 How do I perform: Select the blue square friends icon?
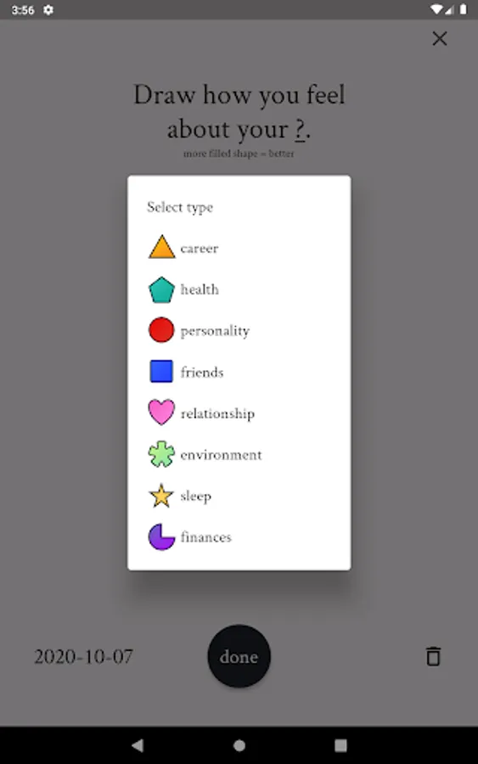pyautogui.click(x=161, y=371)
